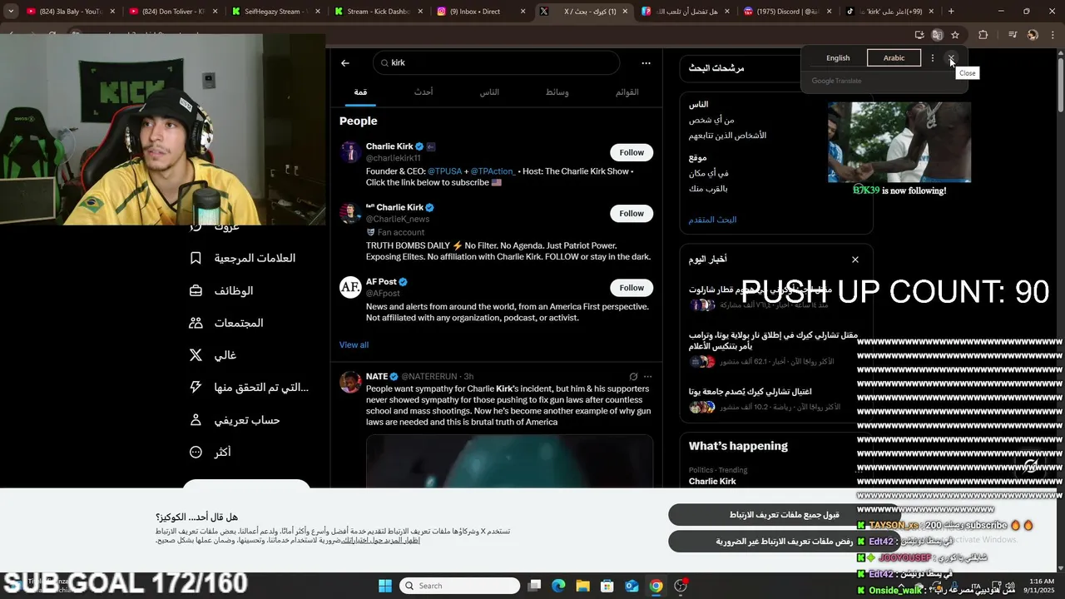Switch to the أحدث (Latest) tab
1065x599 pixels.
424,92
